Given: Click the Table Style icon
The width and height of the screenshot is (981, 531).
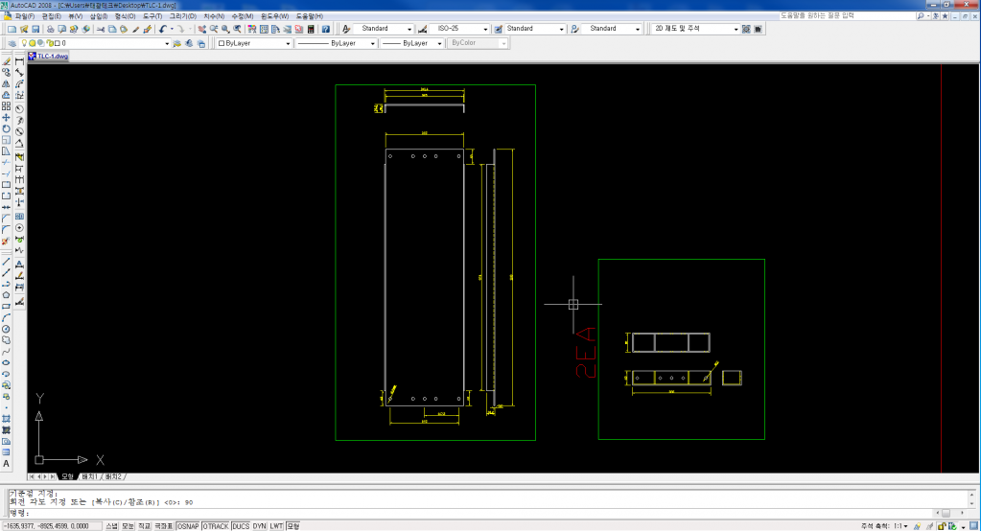Looking at the screenshot, I should point(498,30).
